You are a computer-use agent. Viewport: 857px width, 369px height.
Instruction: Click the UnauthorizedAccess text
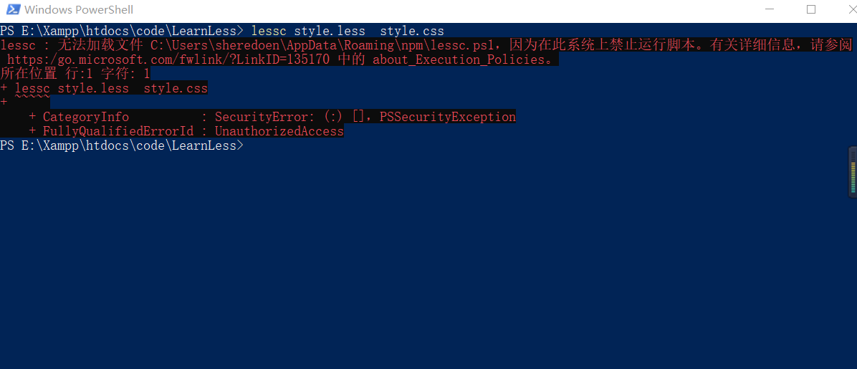point(279,131)
